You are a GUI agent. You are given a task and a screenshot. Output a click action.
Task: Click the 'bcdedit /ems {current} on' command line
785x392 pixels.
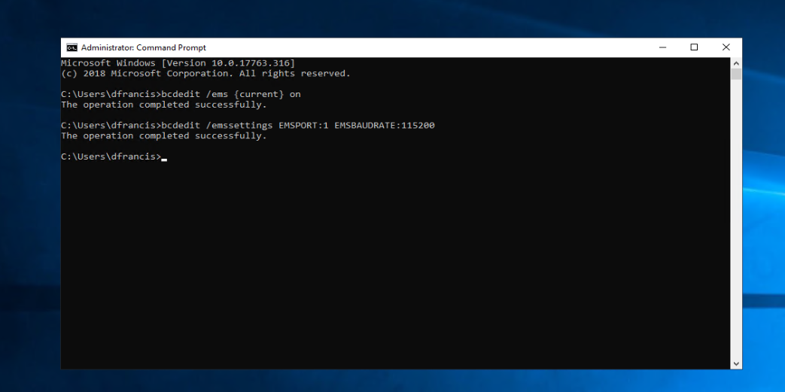[181, 94]
